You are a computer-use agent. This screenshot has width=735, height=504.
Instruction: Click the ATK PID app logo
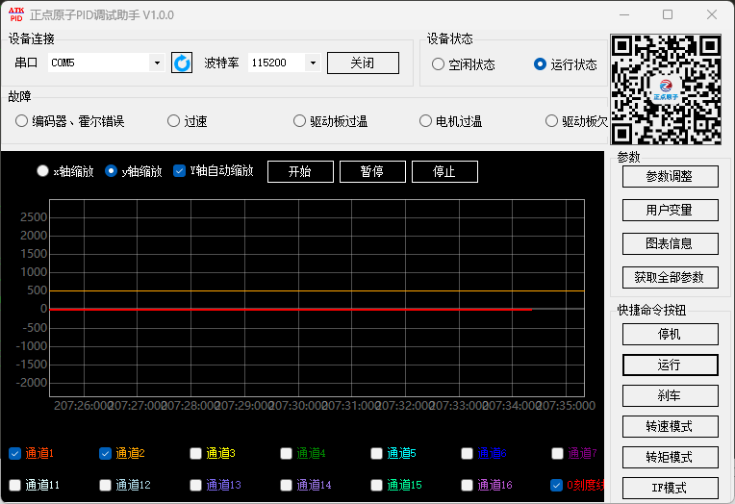[x=16, y=14]
